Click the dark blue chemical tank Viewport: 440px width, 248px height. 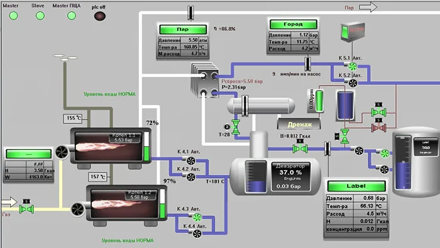[346, 106]
